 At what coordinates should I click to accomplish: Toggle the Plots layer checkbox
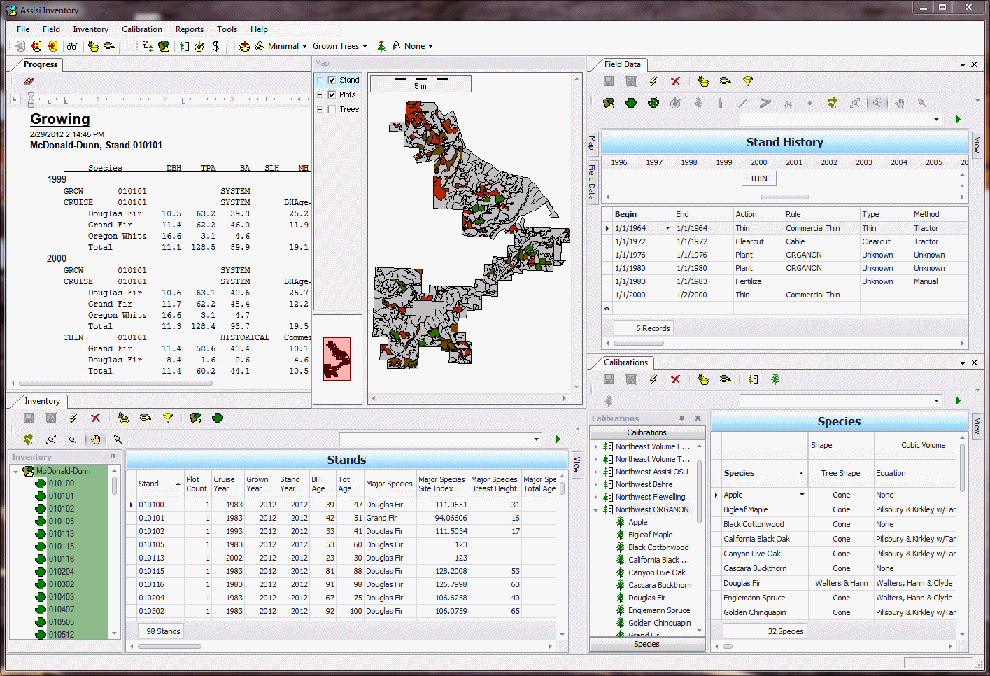332,94
